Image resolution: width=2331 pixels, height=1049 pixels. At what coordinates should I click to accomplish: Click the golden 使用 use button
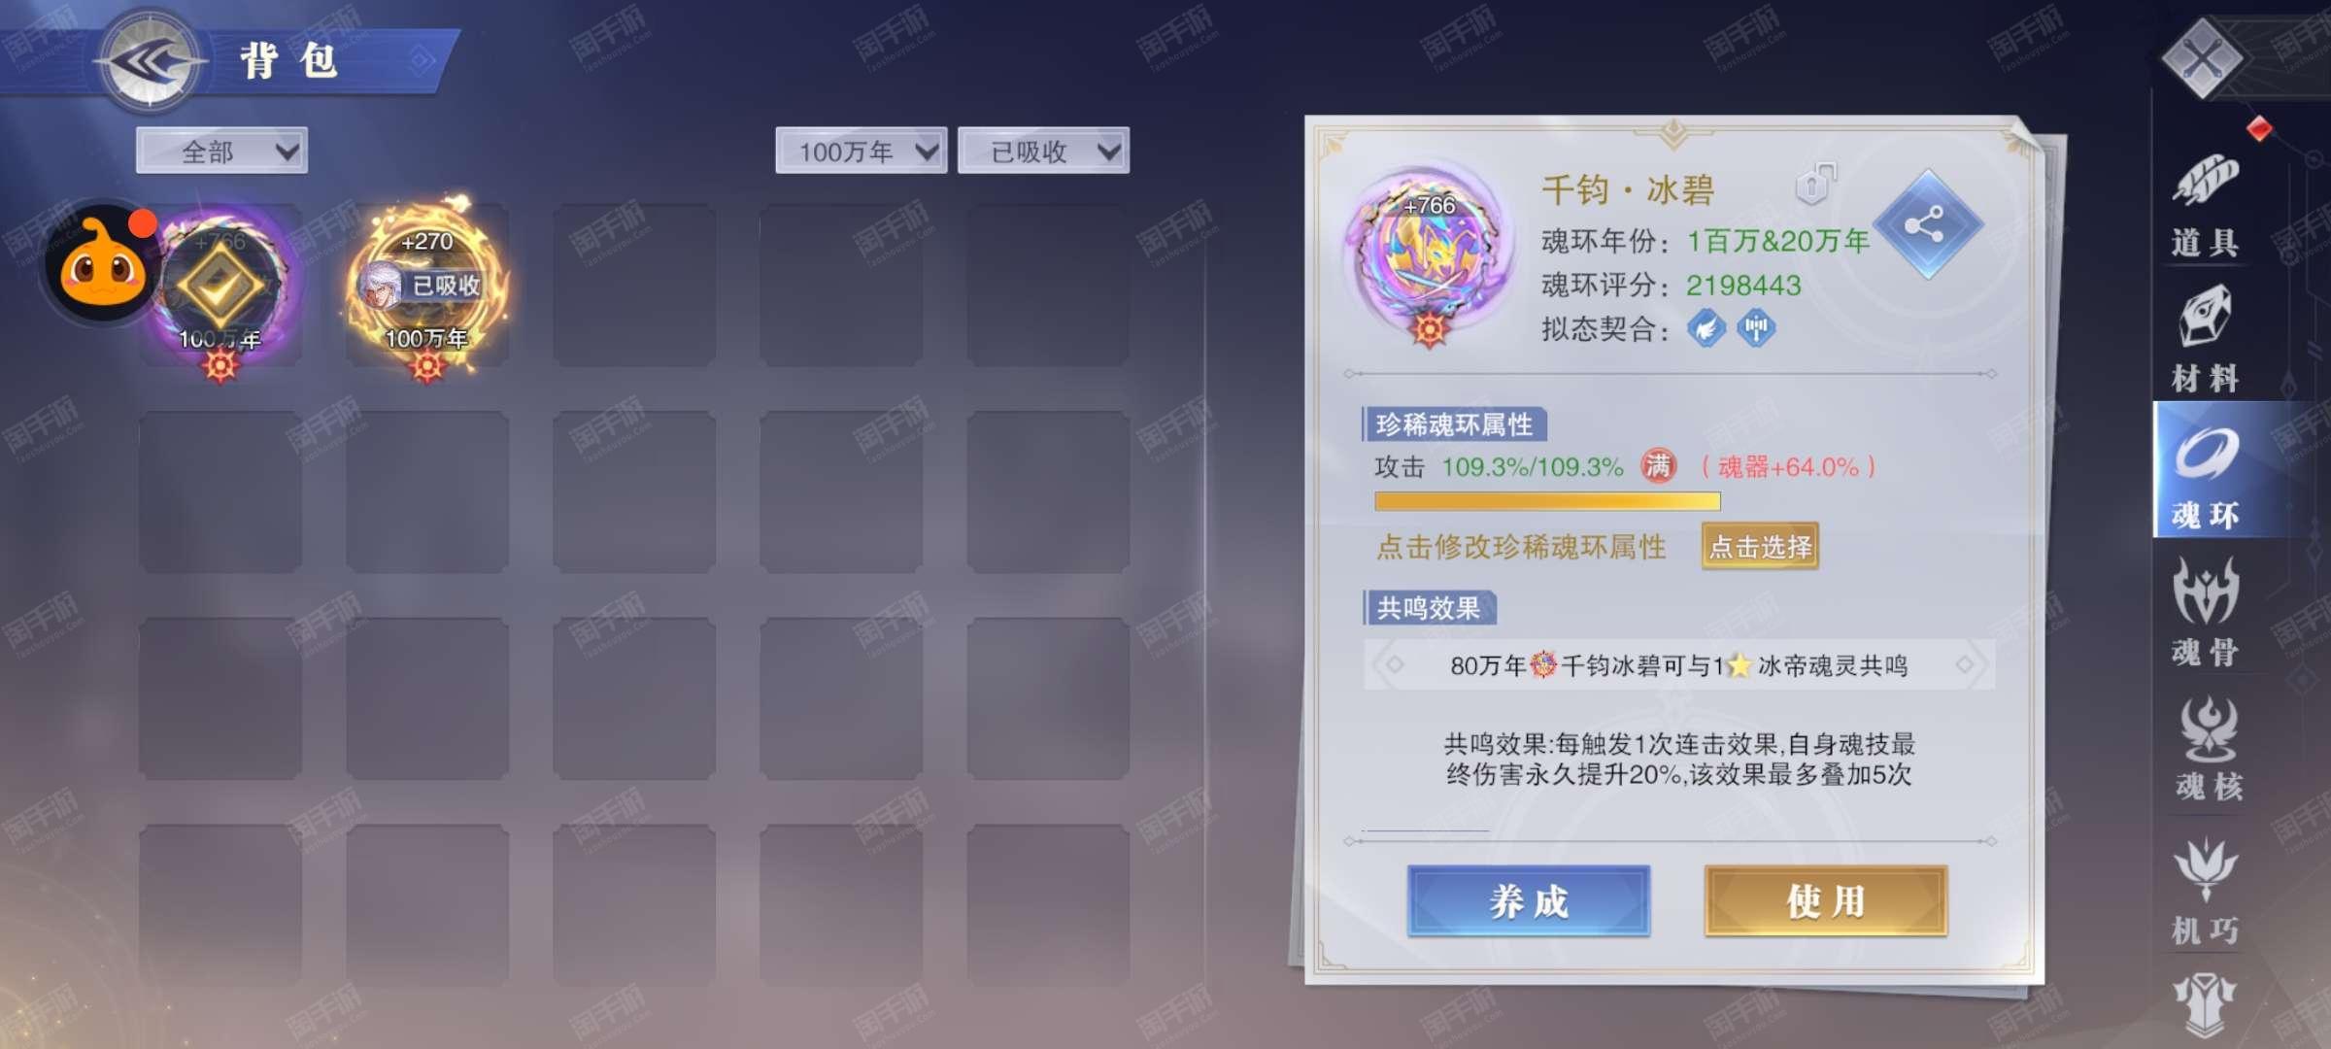tap(1826, 901)
